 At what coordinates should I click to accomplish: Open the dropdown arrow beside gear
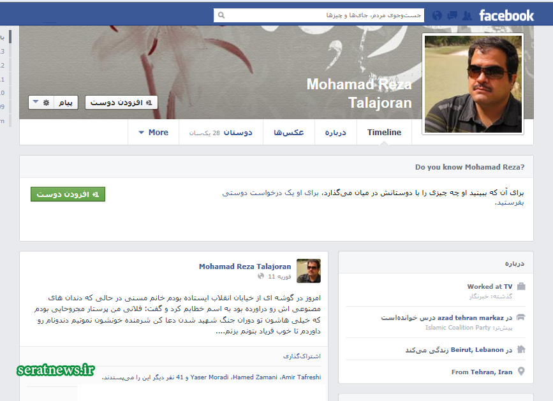click(x=36, y=102)
